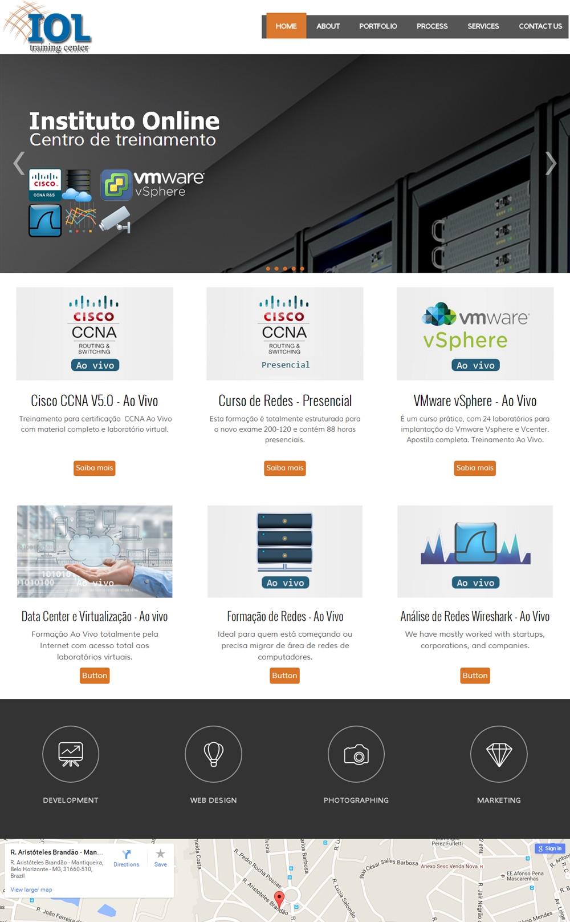Open Análise de Redes Wireshark title
This screenshot has height=922, width=570.
click(475, 617)
